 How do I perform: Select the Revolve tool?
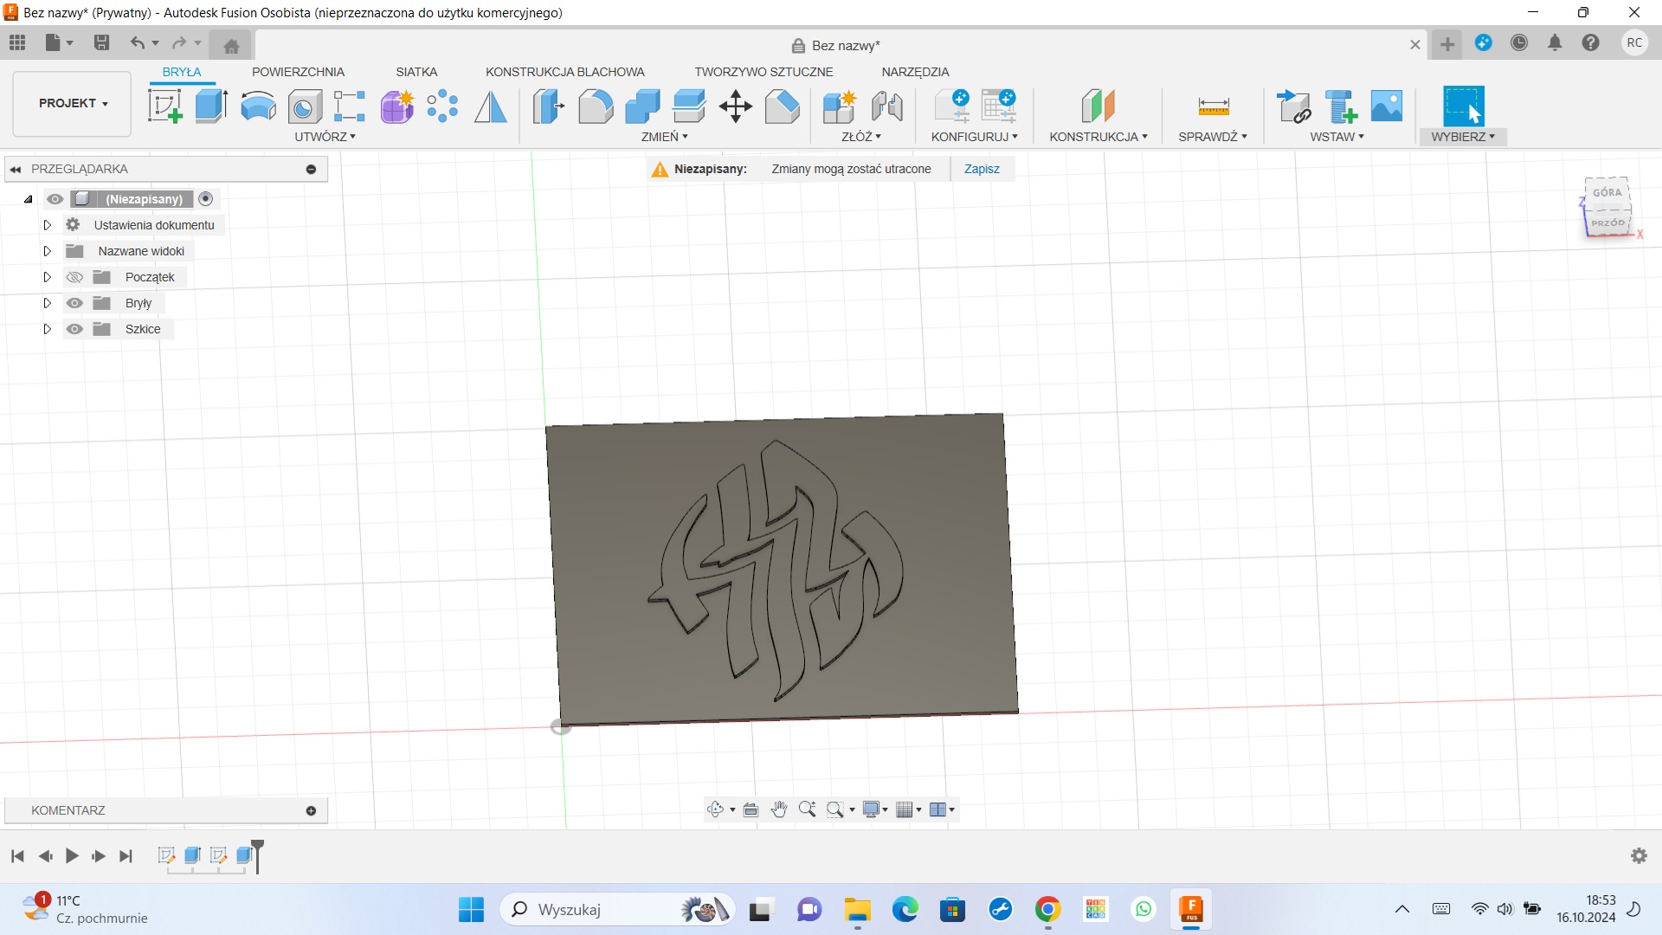(x=258, y=106)
